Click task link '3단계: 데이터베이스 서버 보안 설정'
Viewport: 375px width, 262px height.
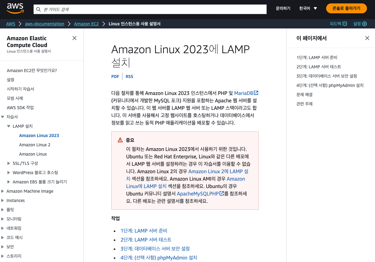(x=155, y=249)
